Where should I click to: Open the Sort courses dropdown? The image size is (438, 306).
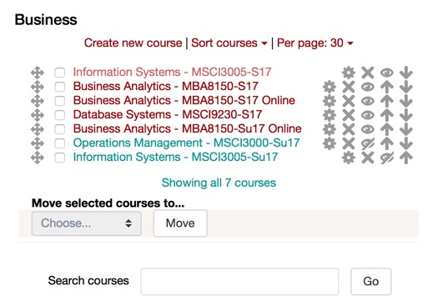229,43
